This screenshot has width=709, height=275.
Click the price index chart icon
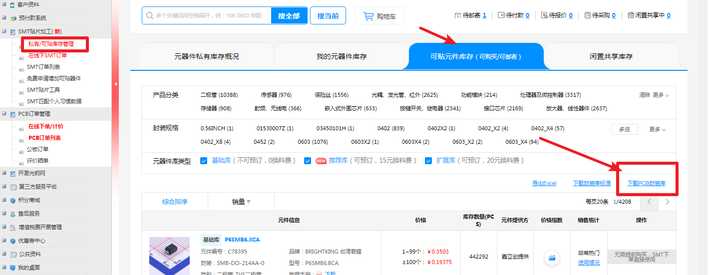tap(552, 257)
